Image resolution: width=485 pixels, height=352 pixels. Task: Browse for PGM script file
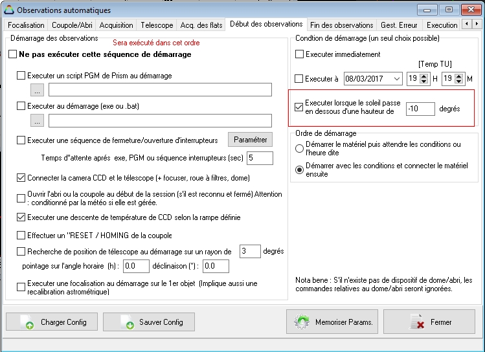[x=38, y=90]
